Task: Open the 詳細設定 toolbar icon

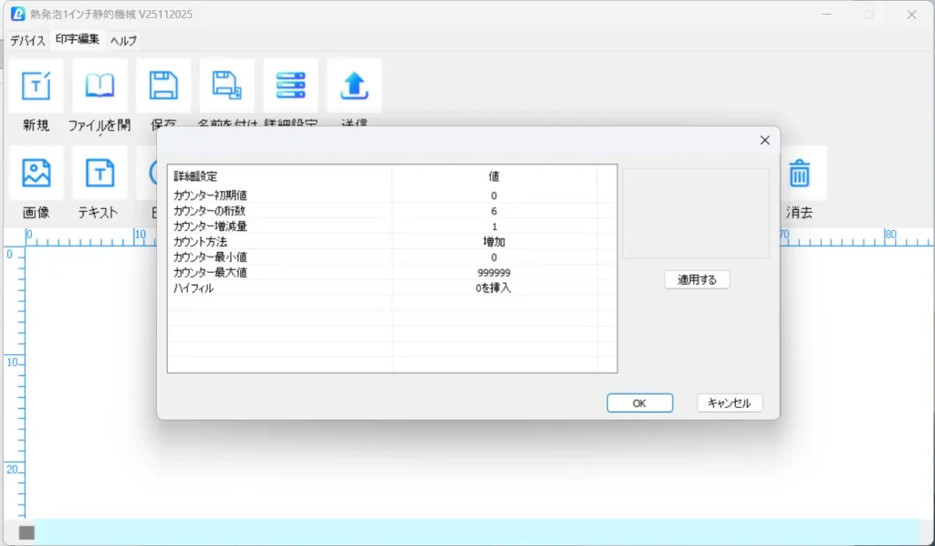Action: point(290,87)
